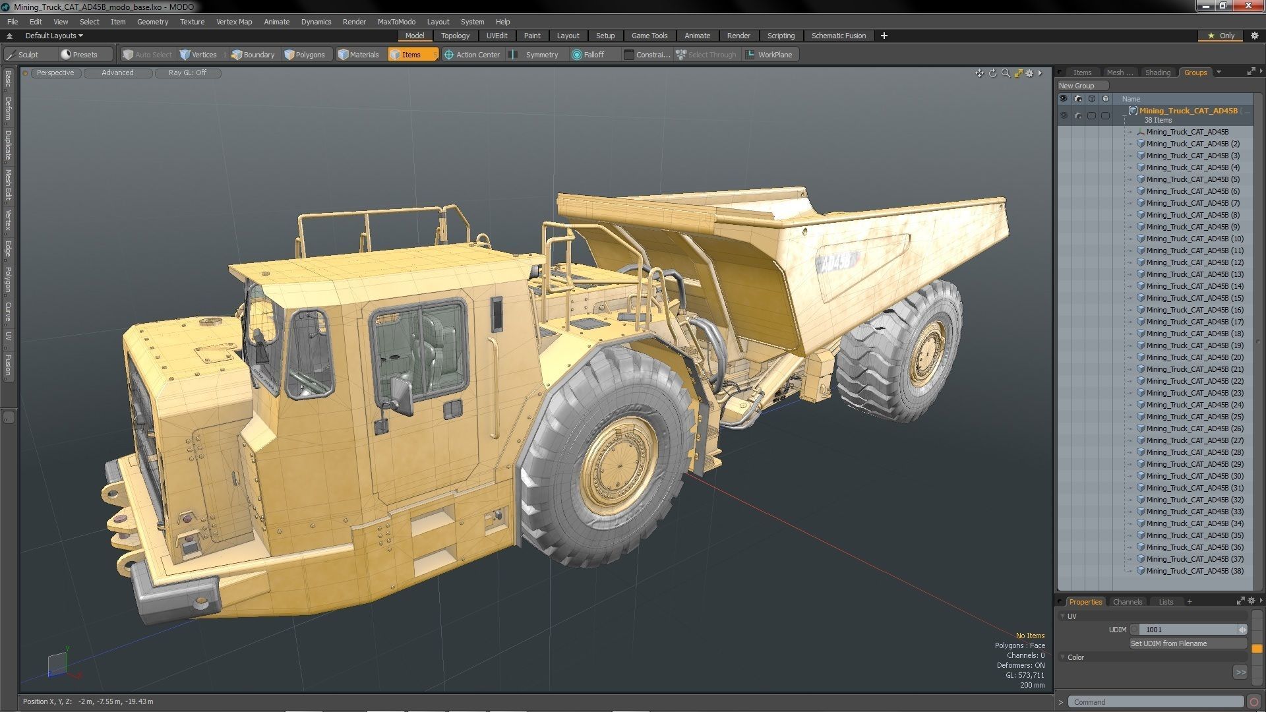Switch to the UVEdit layout tab
This screenshot has height=712, width=1266.
tap(497, 36)
